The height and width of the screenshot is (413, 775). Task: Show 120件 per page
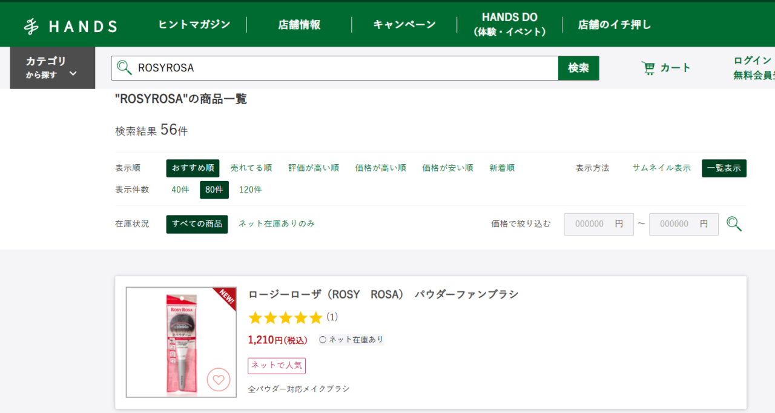[x=251, y=190]
